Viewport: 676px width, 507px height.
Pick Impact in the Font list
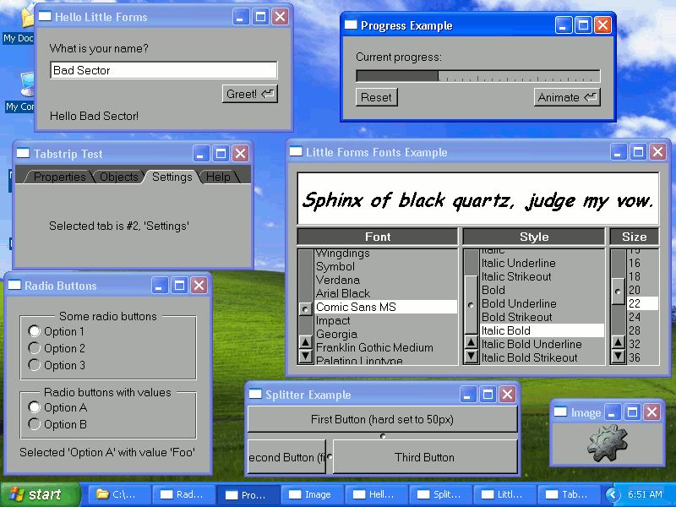[333, 320]
